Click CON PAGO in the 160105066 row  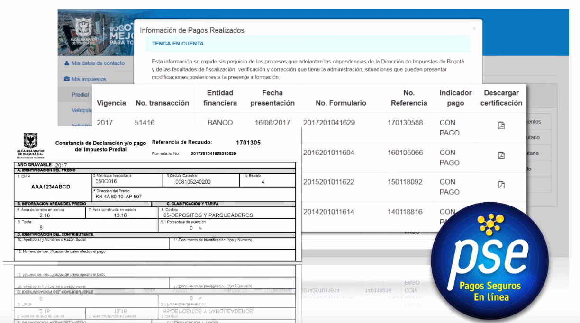(x=450, y=157)
